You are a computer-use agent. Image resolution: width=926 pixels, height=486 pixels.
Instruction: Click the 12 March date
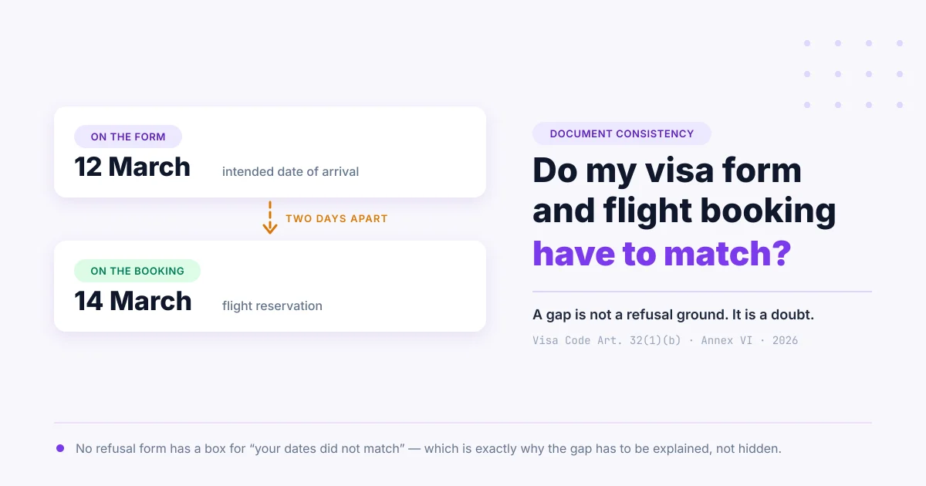132,167
